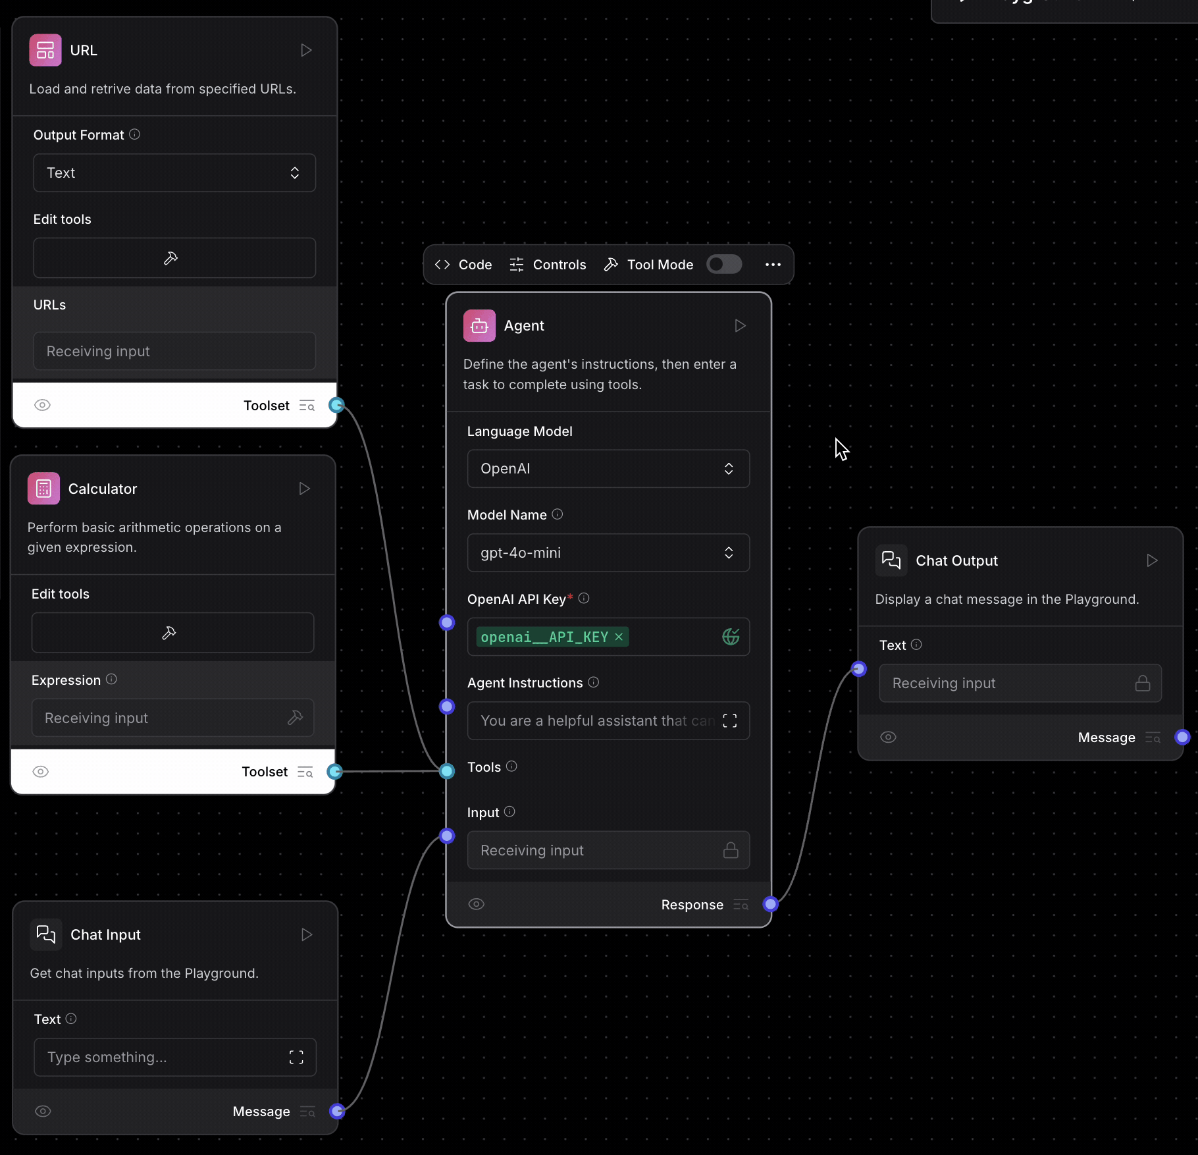Viewport: 1198px width, 1155px height.
Task: Run the Calculator component play button
Action: click(x=304, y=489)
